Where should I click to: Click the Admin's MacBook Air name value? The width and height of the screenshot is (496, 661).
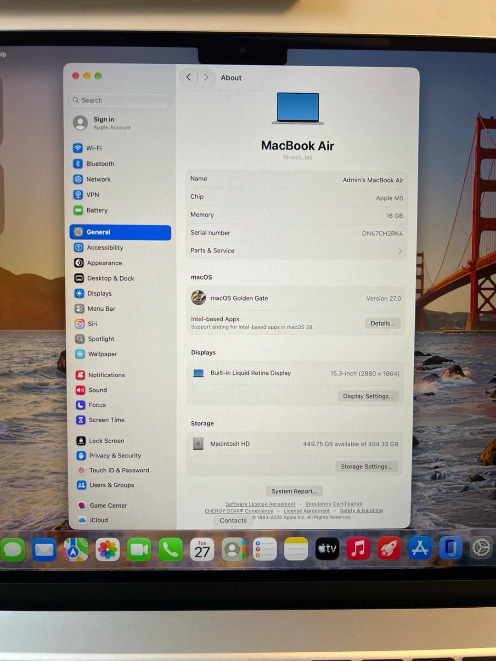tap(373, 180)
